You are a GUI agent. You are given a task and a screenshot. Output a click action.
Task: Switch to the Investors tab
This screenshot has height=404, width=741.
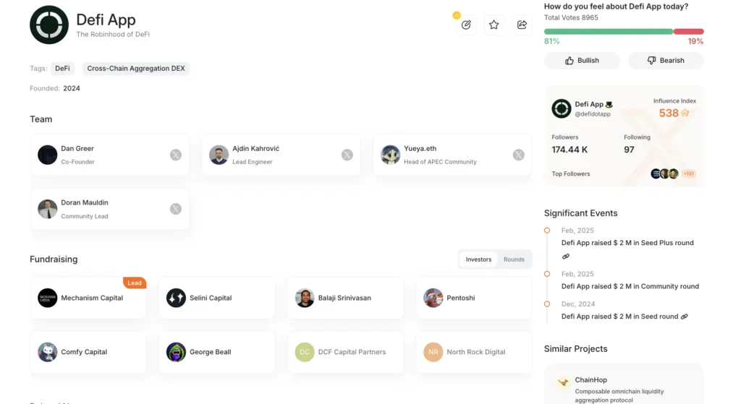(x=478, y=259)
